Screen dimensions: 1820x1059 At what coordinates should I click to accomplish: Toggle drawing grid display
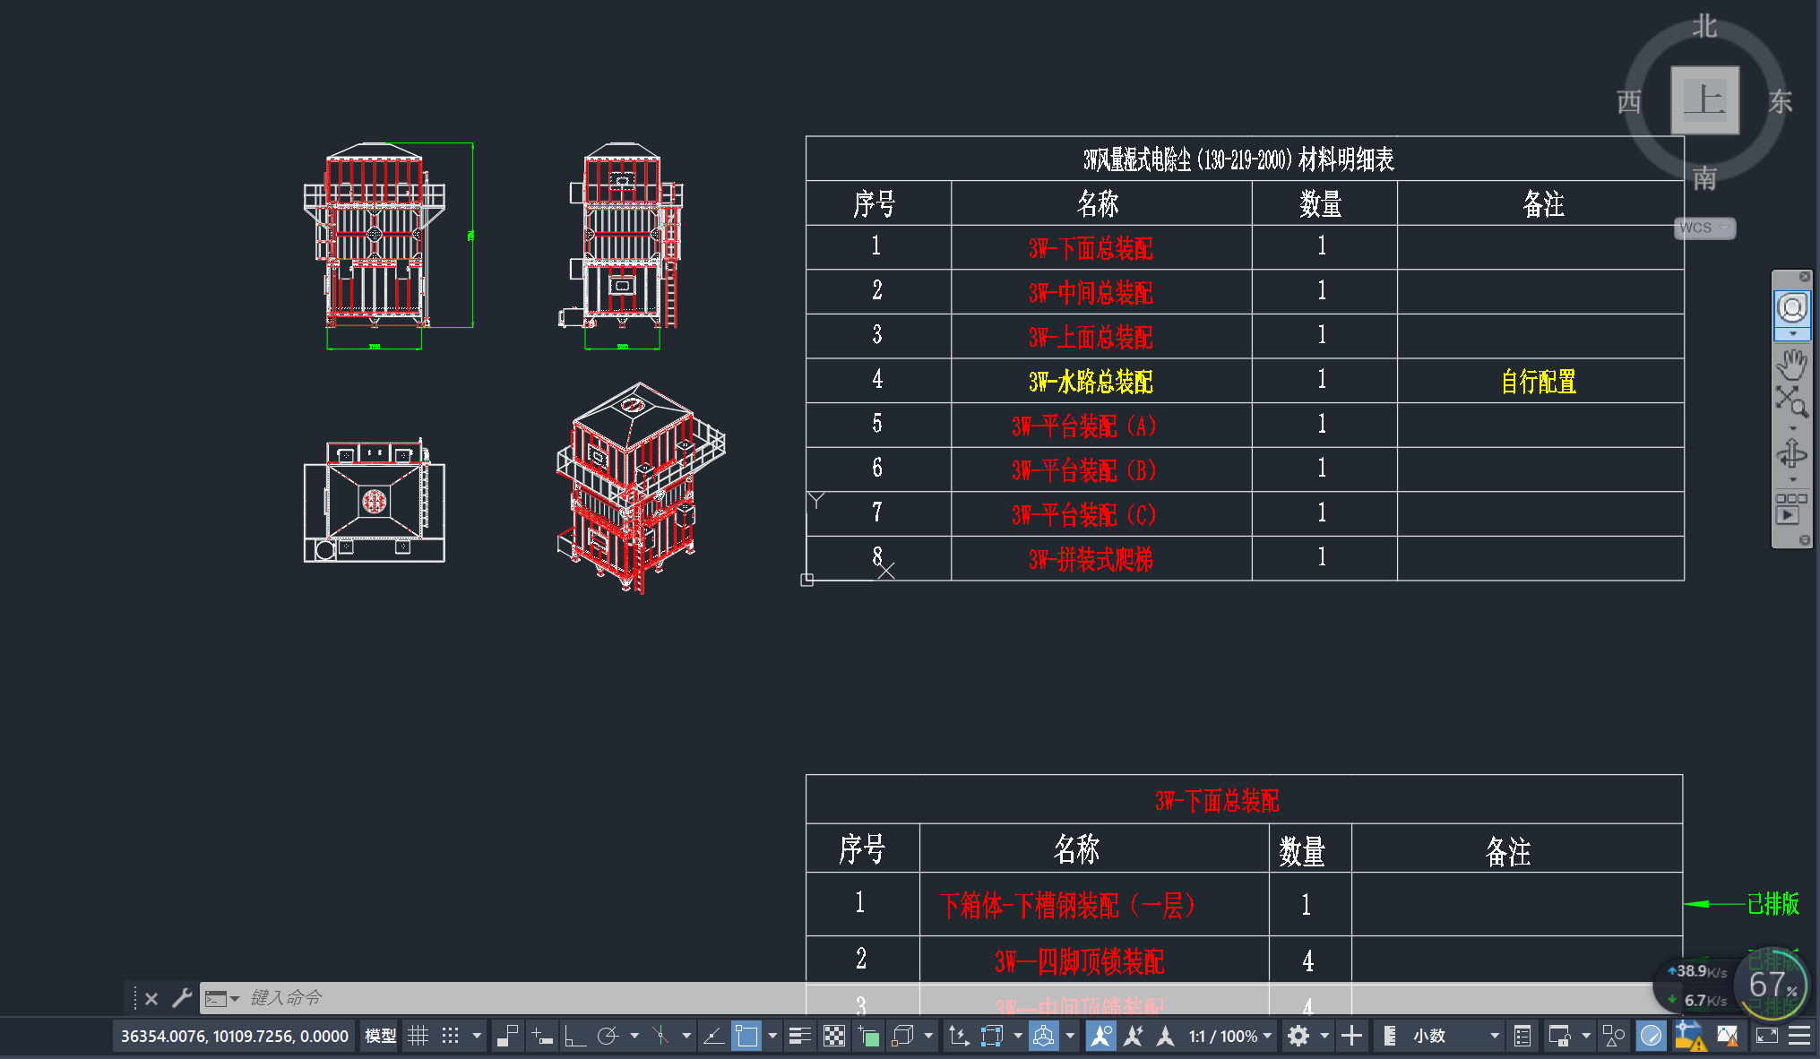(418, 1037)
